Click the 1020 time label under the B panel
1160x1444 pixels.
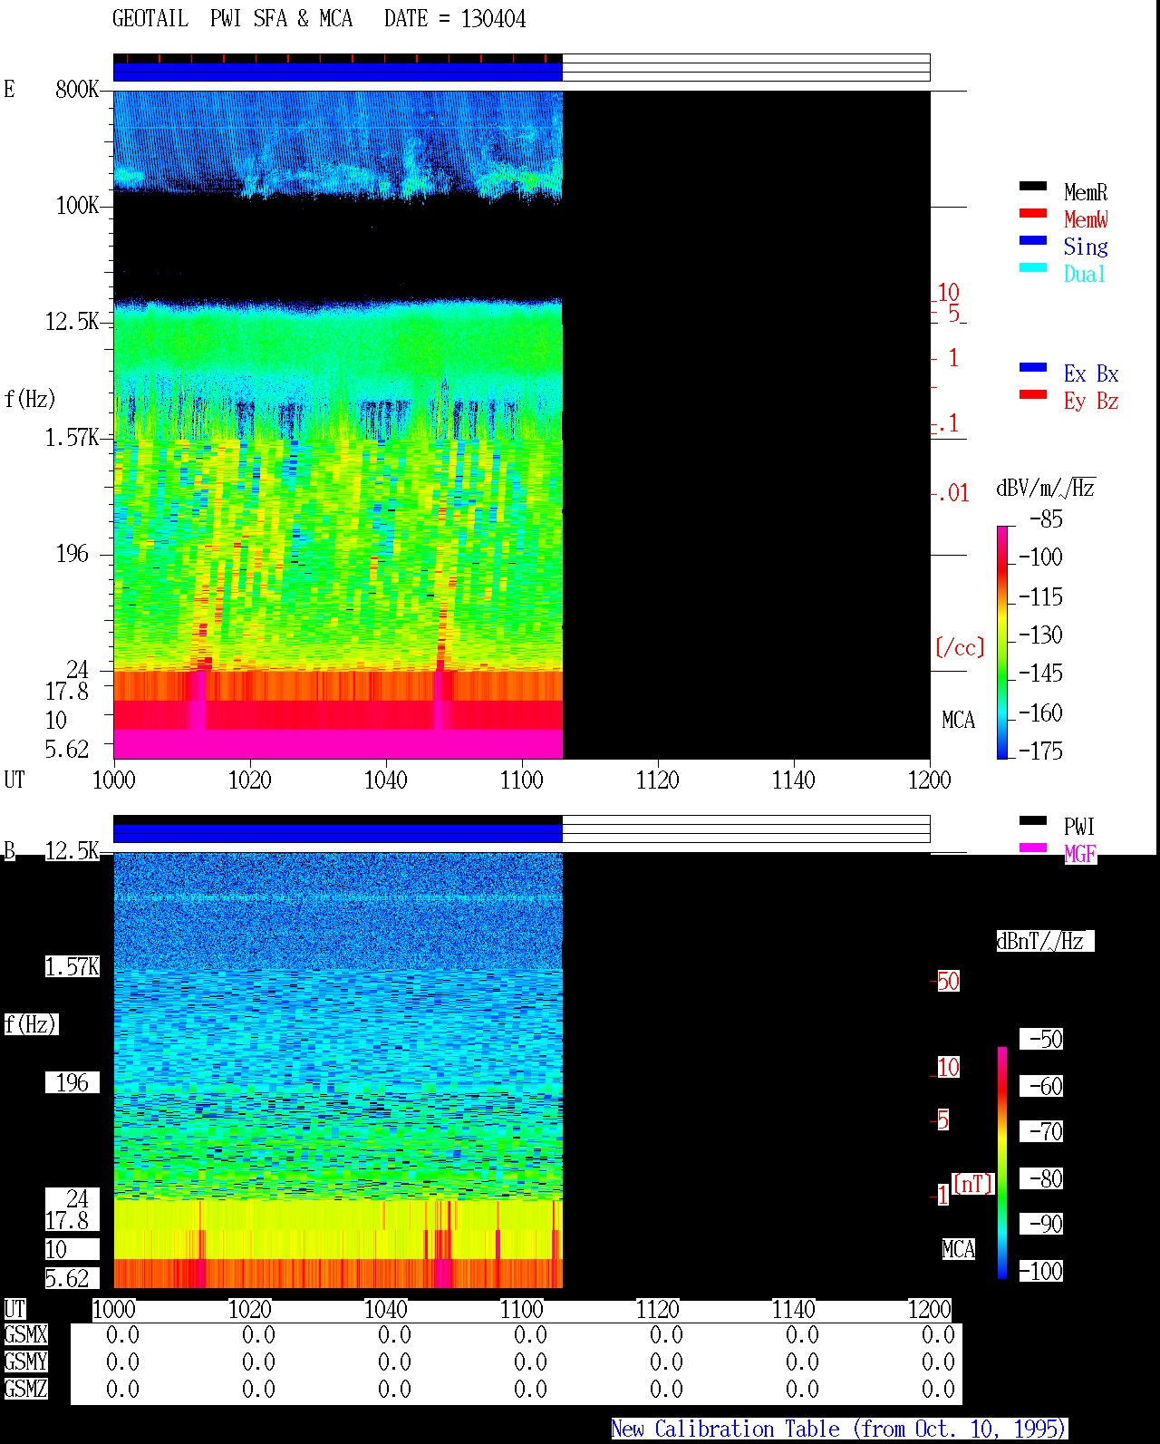pos(250,1310)
